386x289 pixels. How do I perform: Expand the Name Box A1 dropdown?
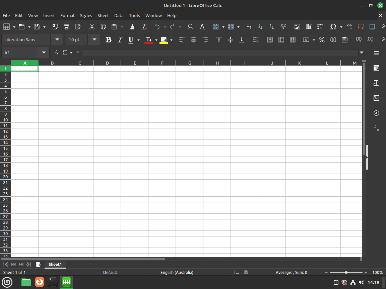[44, 53]
